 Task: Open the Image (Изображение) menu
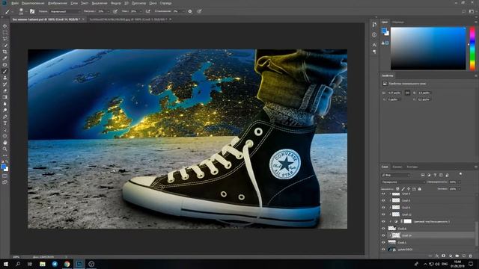tap(58, 3)
